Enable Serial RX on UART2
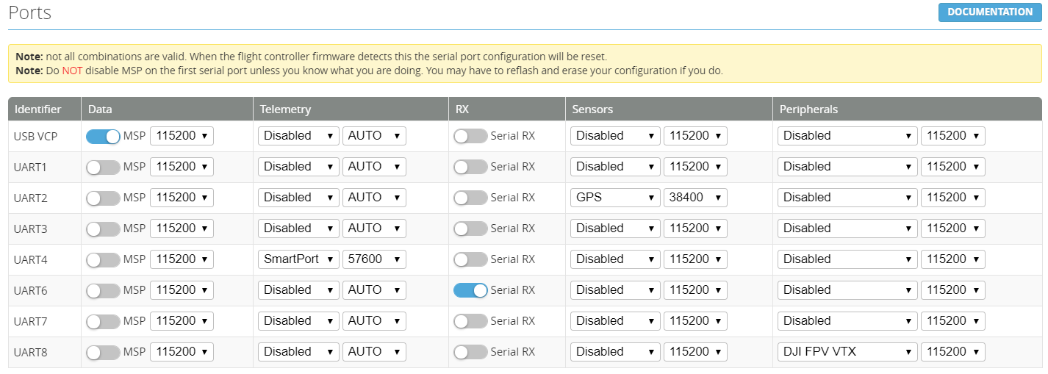Screen dimensions: 1048x374 point(470,198)
